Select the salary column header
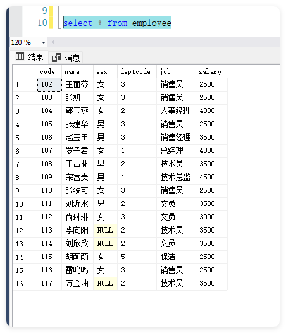 pos(212,72)
